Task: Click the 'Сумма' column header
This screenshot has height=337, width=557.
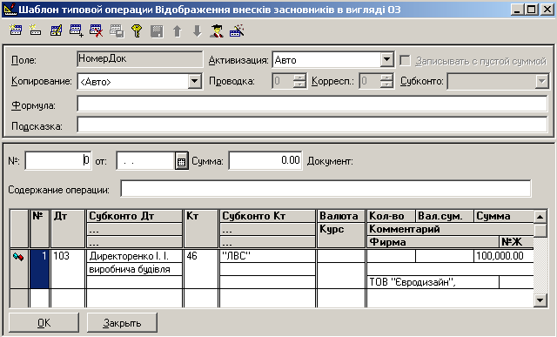Action: tap(504, 216)
